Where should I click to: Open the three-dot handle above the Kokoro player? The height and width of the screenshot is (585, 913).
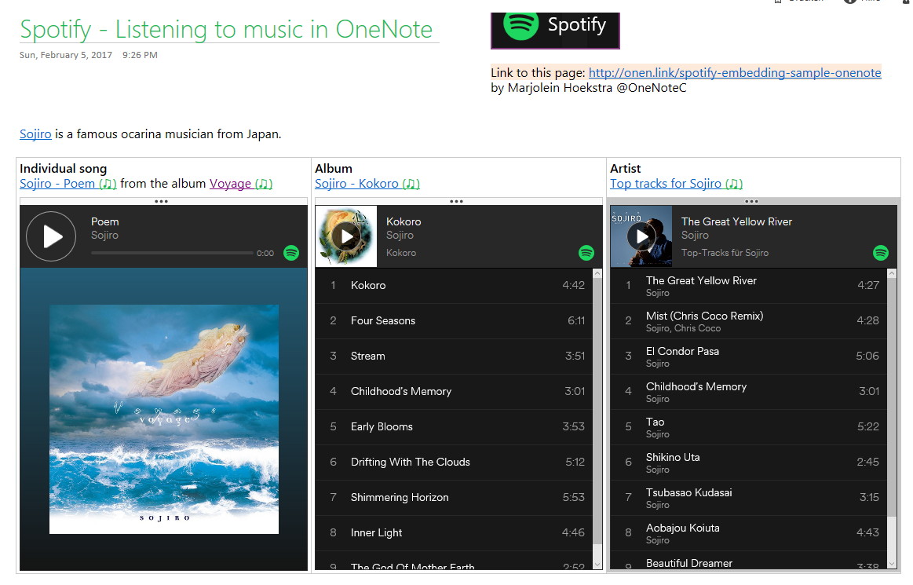(457, 202)
